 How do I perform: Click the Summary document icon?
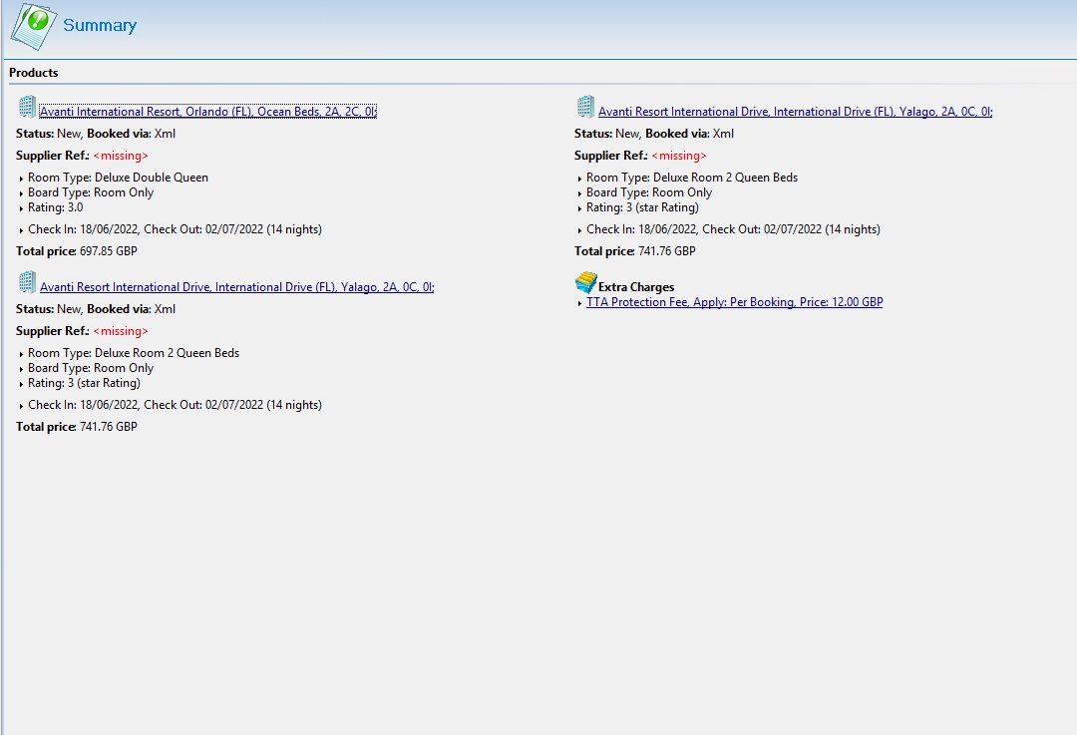click(x=33, y=26)
